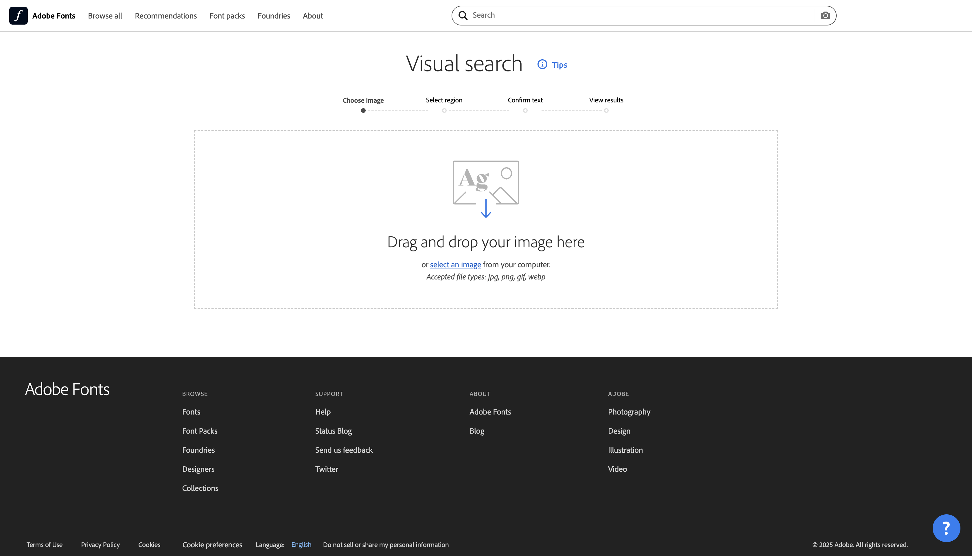The width and height of the screenshot is (972, 556).
Task: Open the floating help question mark button
Action: [946, 528]
